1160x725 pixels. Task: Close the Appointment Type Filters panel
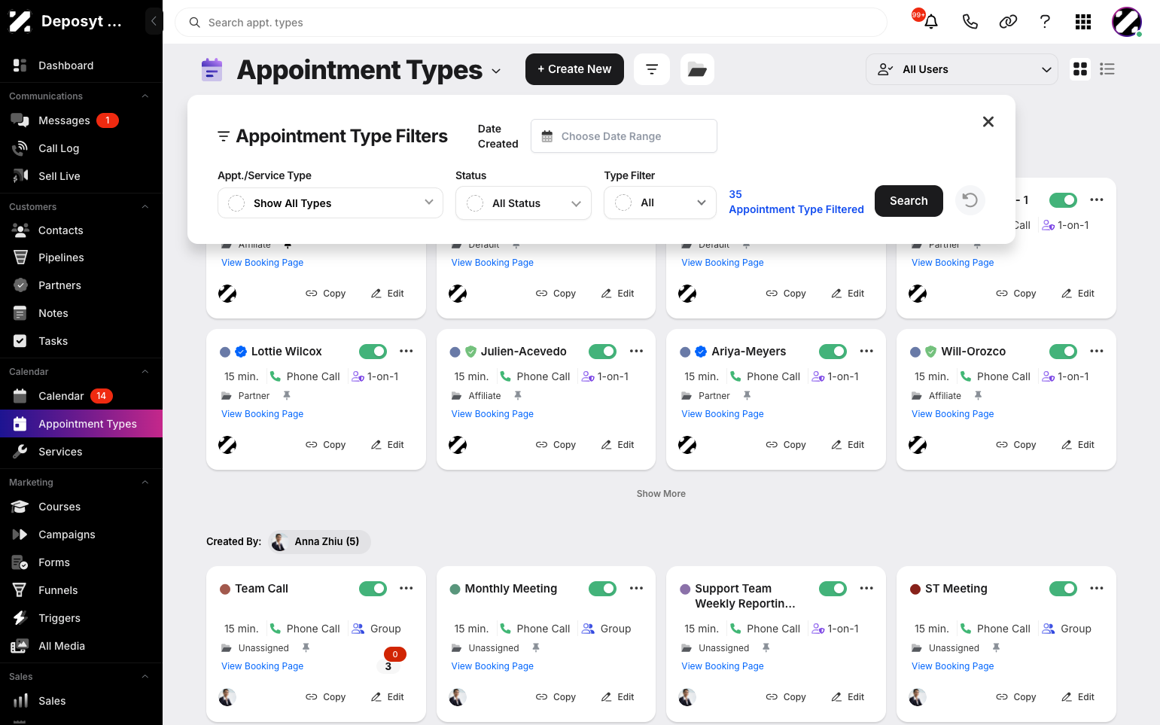(x=988, y=122)
